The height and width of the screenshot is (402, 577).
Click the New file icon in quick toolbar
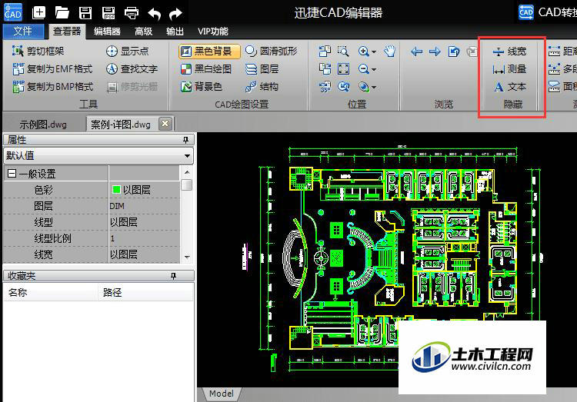38,13
